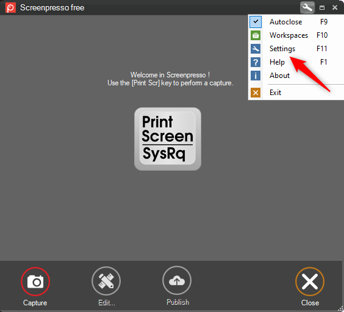The width and height of the screenshot is (344, 312).
Task: Select Workspaces F10 menu entry
Action: coord(296,35)
